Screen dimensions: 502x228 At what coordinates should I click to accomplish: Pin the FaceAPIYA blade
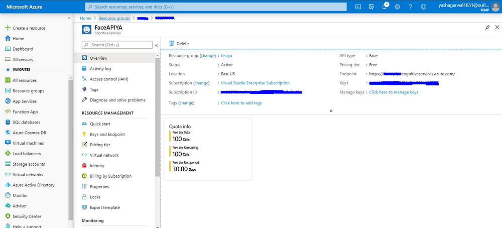click(x=487, y=28)
